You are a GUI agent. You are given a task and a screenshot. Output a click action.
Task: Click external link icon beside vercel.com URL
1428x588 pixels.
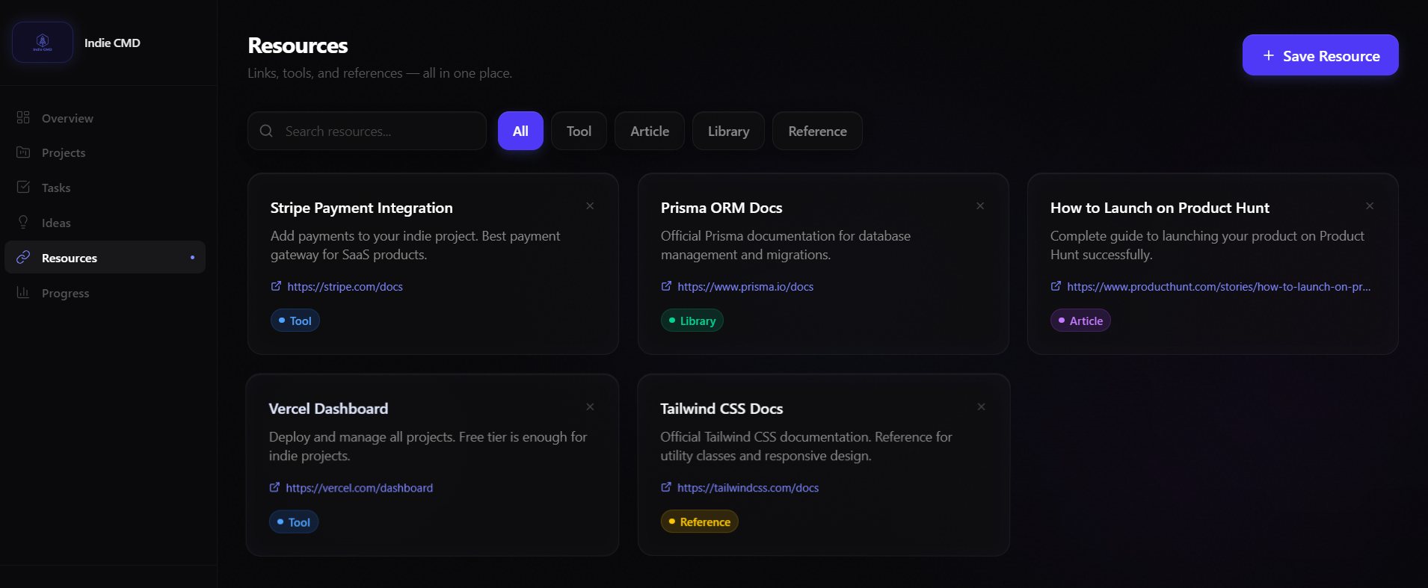(x=274, y=487)
